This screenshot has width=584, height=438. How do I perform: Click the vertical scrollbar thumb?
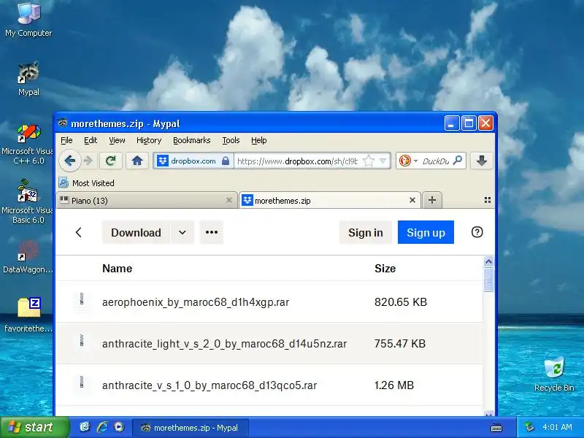488,280
